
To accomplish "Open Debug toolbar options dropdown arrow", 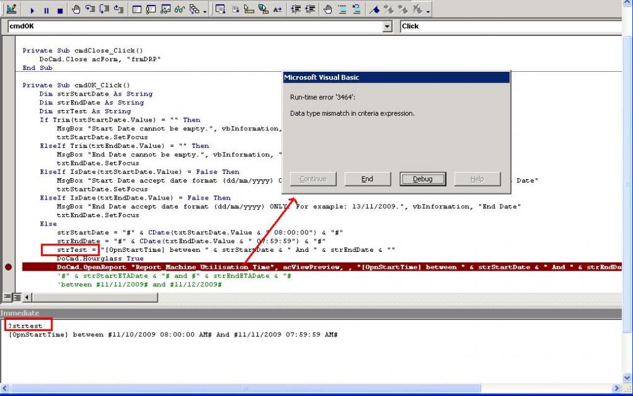I will 205,11.
